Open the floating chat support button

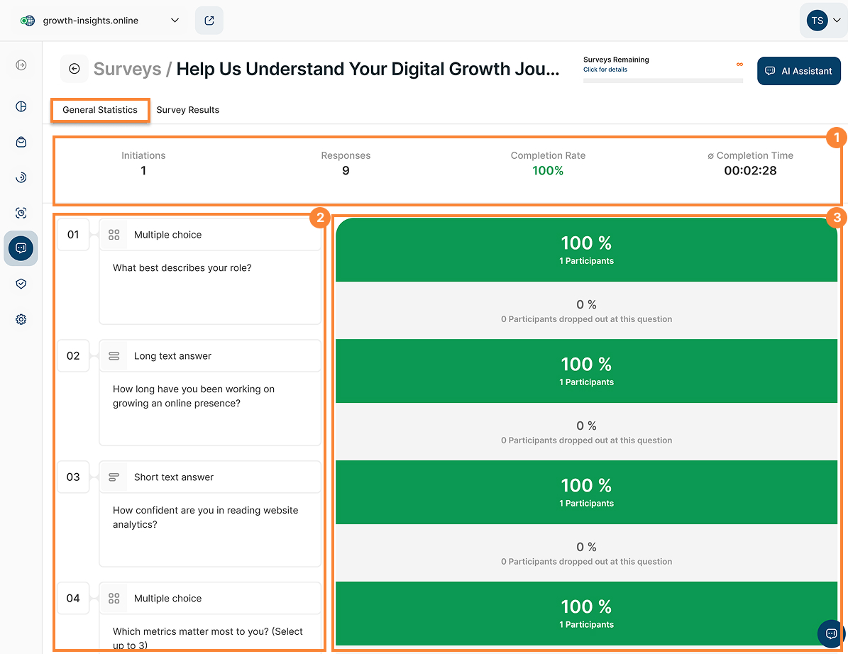[831, 633]
